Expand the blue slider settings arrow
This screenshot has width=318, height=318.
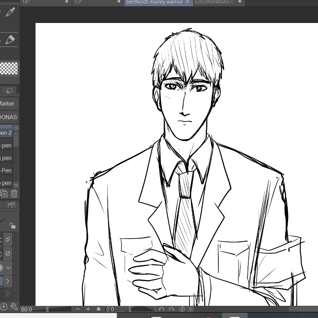[8, 281]
